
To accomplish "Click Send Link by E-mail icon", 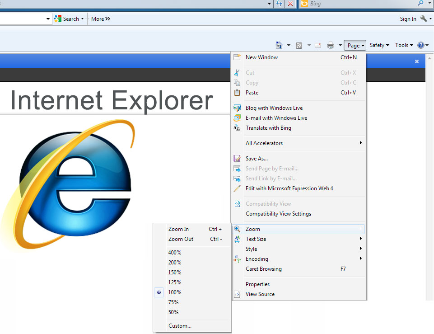I will click(237, 179).
